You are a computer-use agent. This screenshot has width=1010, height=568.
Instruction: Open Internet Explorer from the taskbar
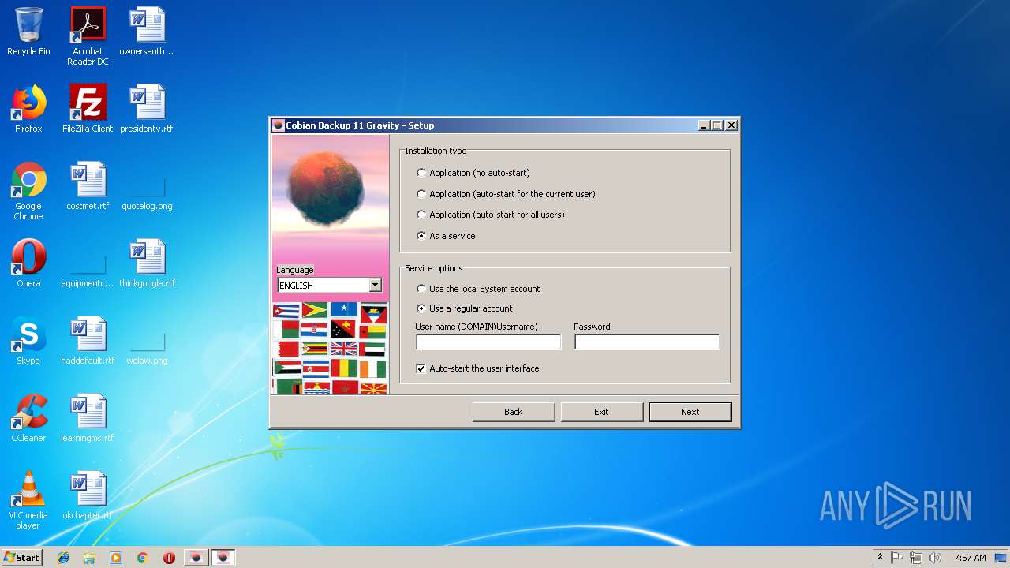[x=63, y=558]
